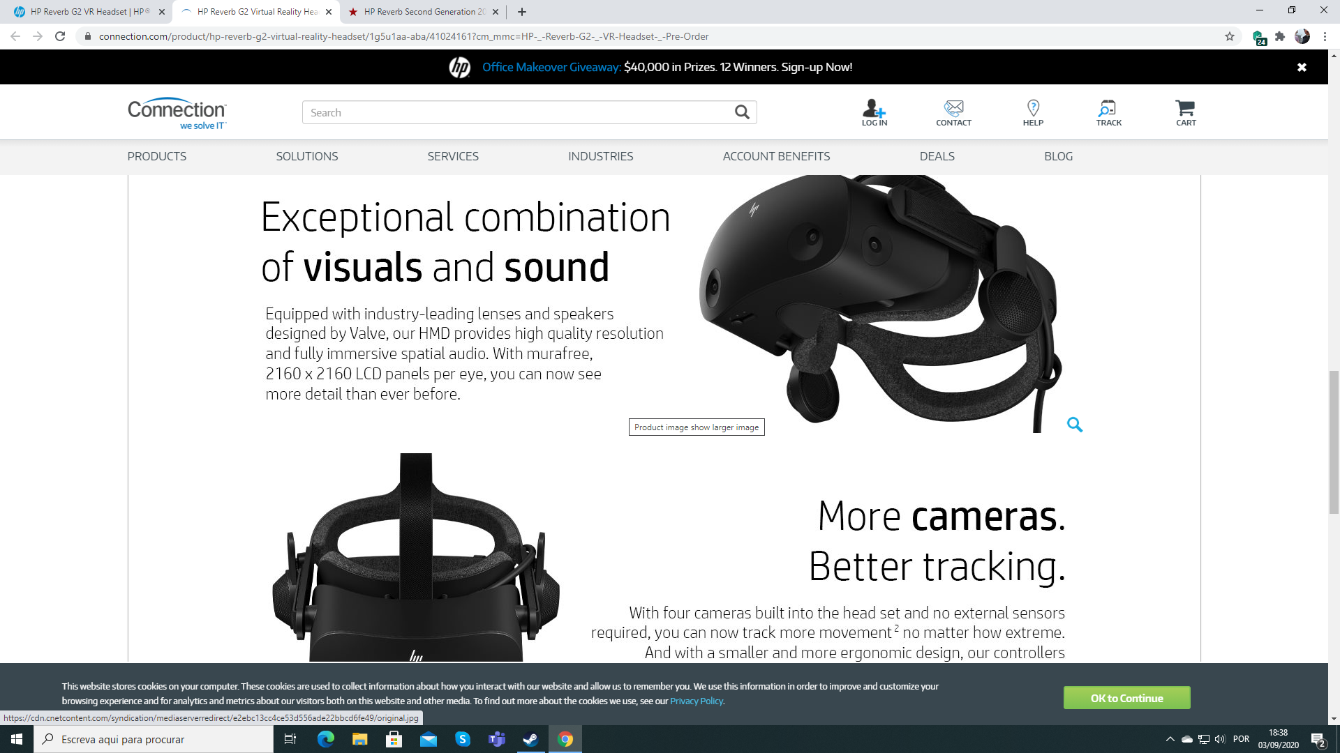Open the PRODUCTS menu
This screenshot has width=1340, height=753.
[157, 156]
